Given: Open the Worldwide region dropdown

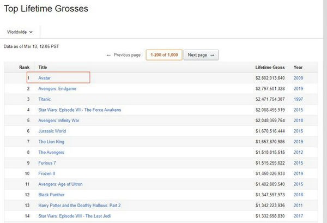Looking at the screenshot, I should pos(20,32).
